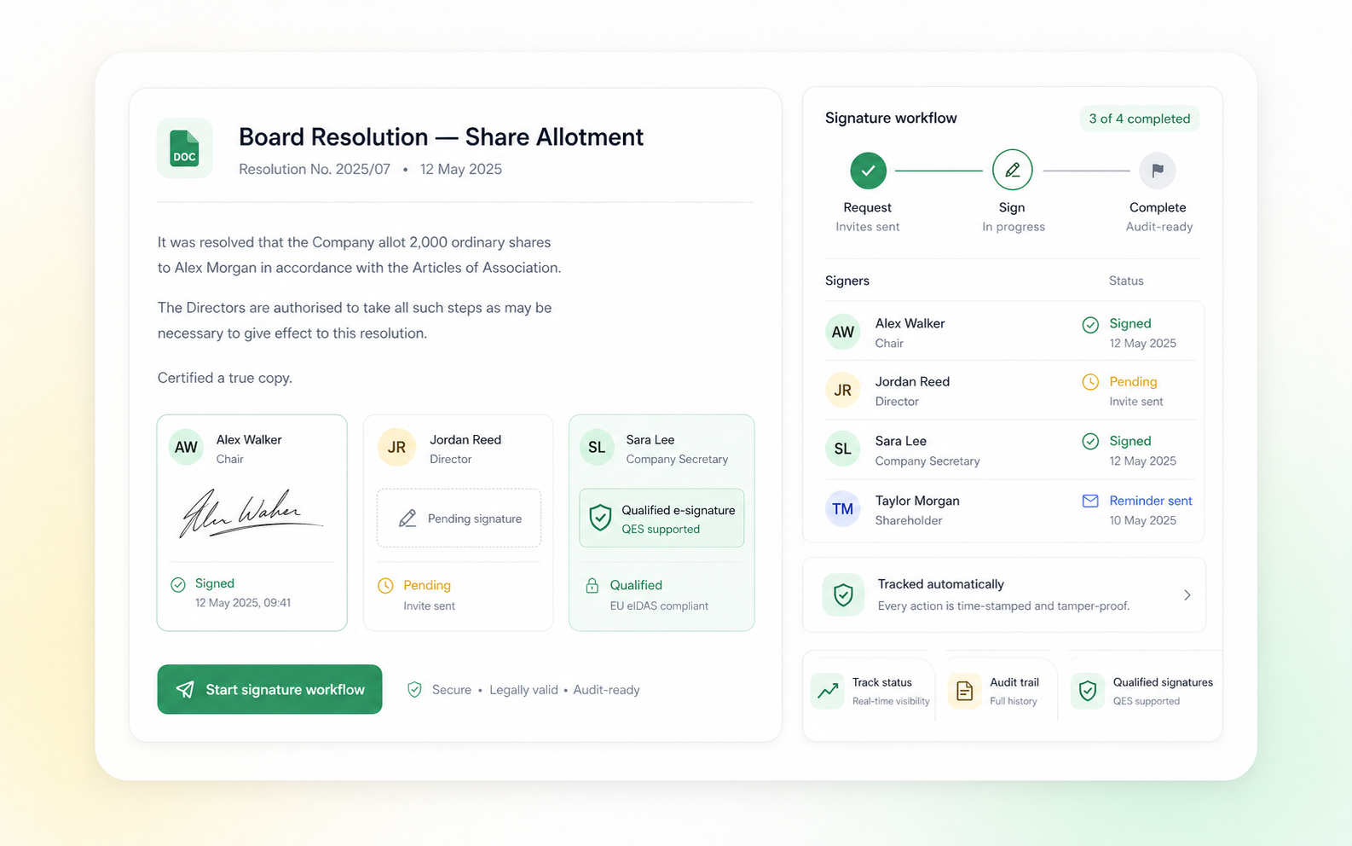Screen dimensions: 1352x846
Task: Click the Track status chart icon
Action: [x=828, y=691]
